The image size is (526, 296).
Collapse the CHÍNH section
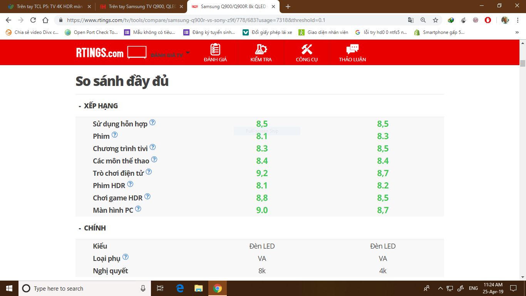[92, 228]
